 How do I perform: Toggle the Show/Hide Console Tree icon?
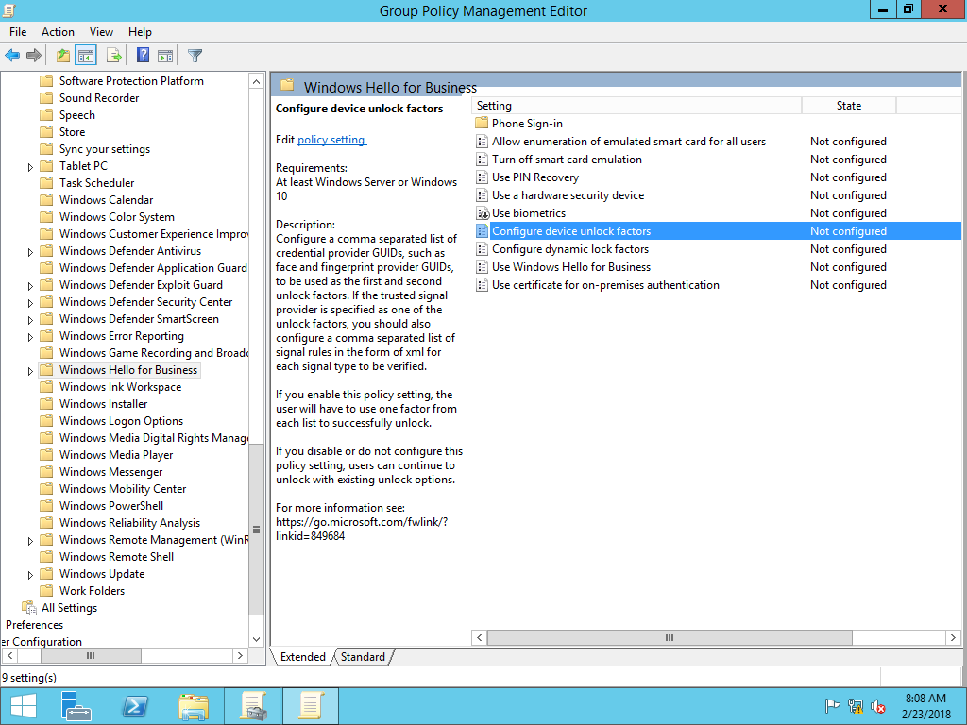tap(86, 56)
